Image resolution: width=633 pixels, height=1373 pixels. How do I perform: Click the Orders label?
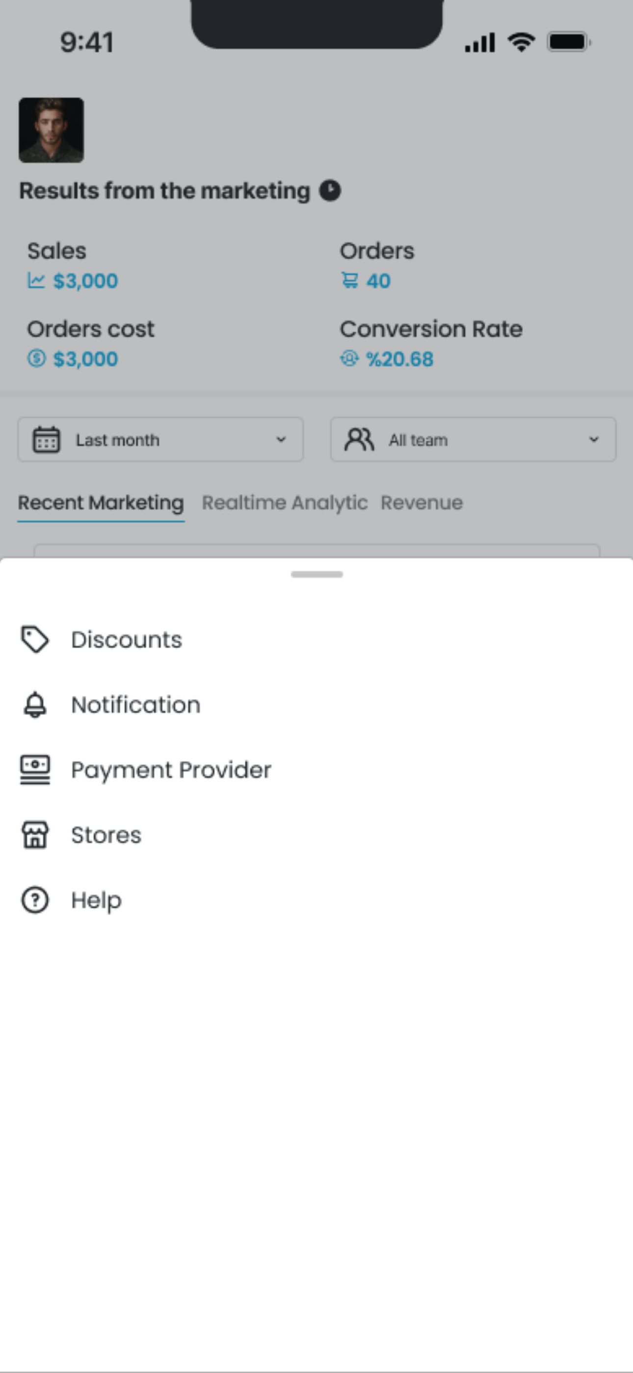pyautogui.click(x=377, y=250)
